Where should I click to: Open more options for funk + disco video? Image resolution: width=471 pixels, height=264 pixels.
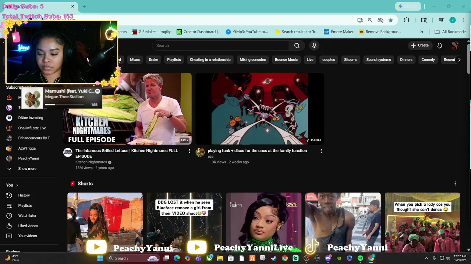tap(322, 151)
